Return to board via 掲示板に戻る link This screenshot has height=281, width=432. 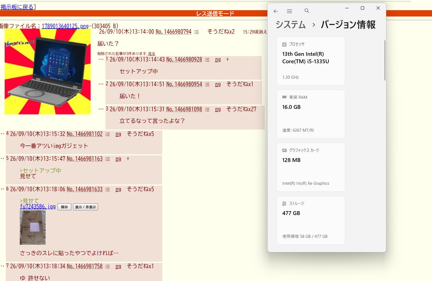pyautogui.click(x=17, y=7)
